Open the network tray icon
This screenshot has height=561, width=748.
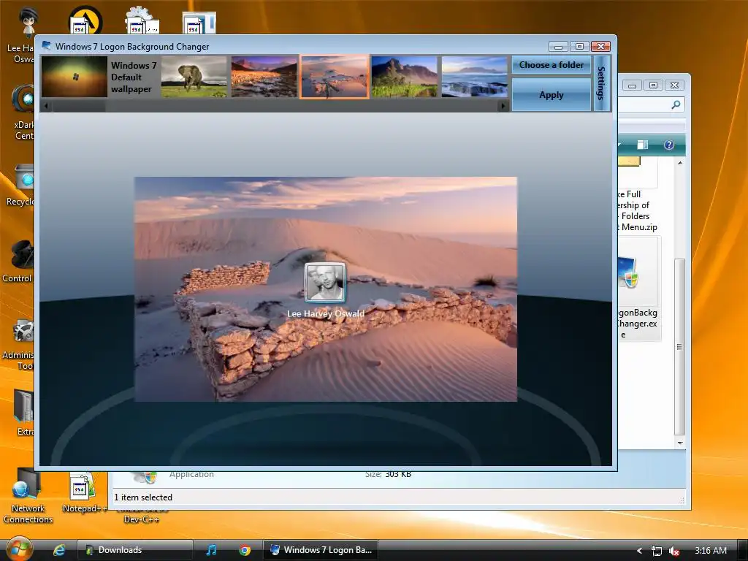[657, 551]
